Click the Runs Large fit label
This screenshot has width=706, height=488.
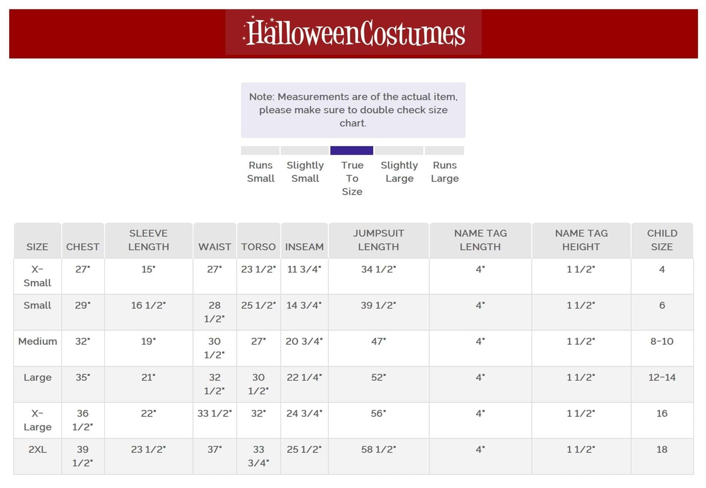[x=445, y=172]
